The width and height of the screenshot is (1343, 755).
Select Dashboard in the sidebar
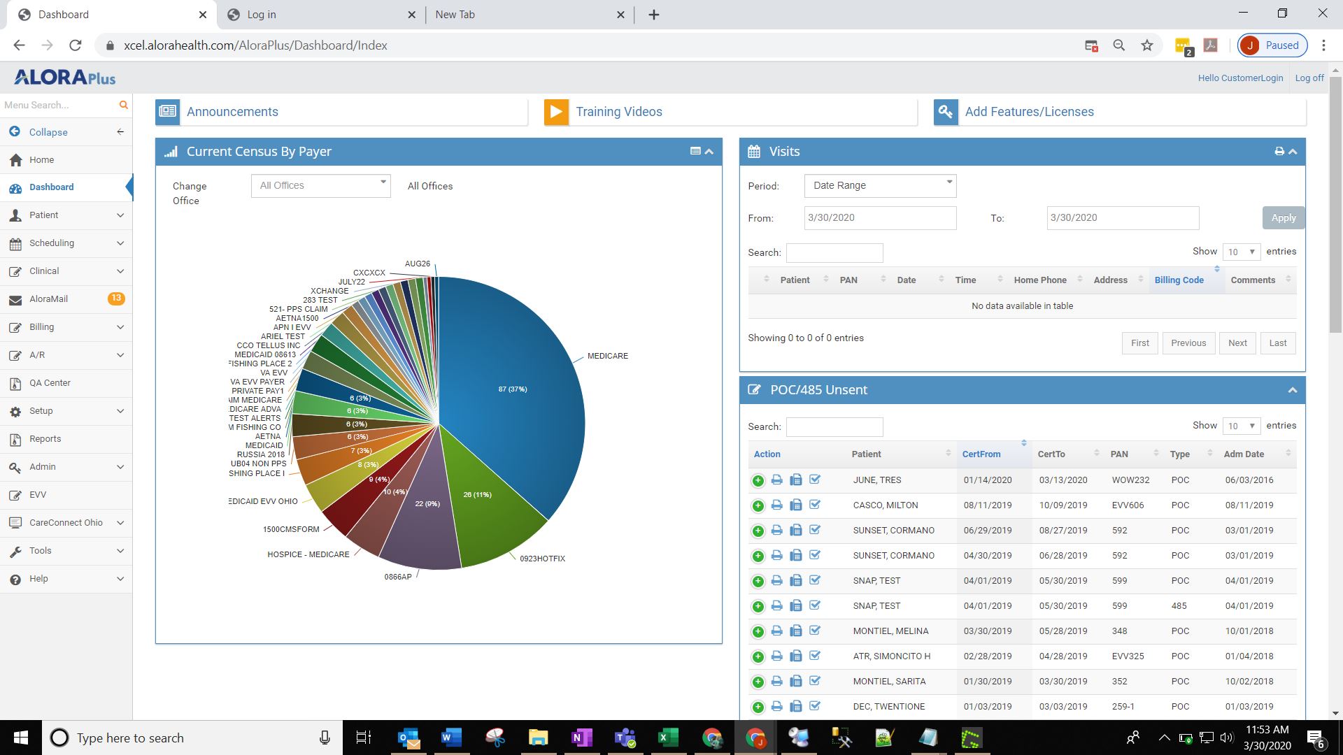coord(51,187)
